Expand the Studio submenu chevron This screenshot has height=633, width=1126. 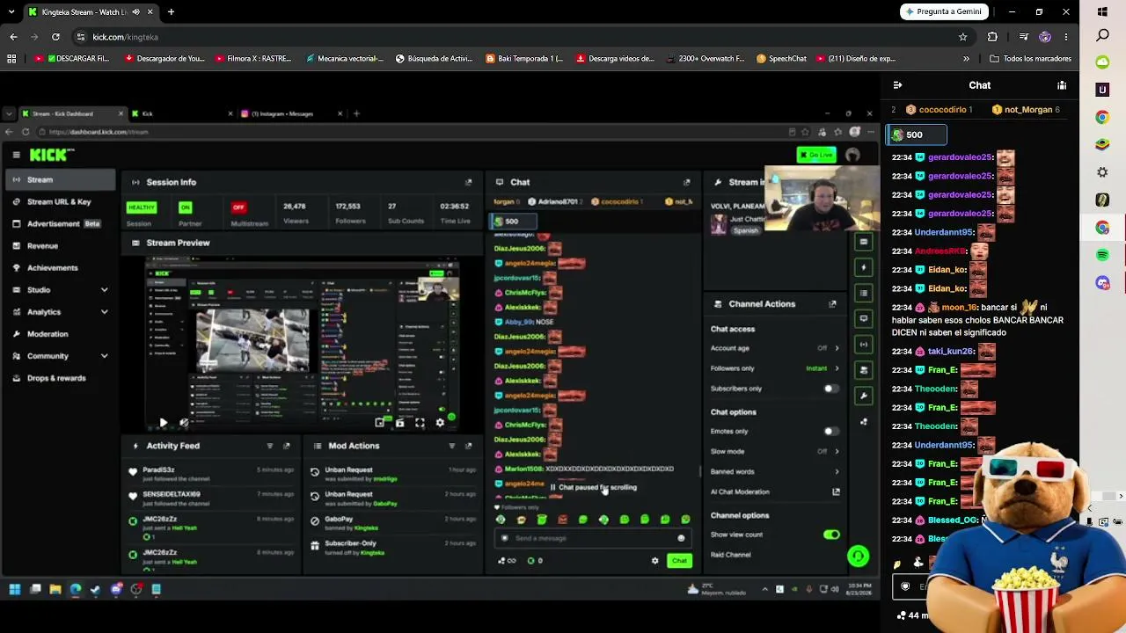(x=104, y=289)
